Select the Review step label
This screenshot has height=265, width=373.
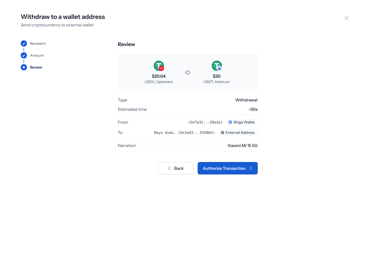[x=36, y=67]
